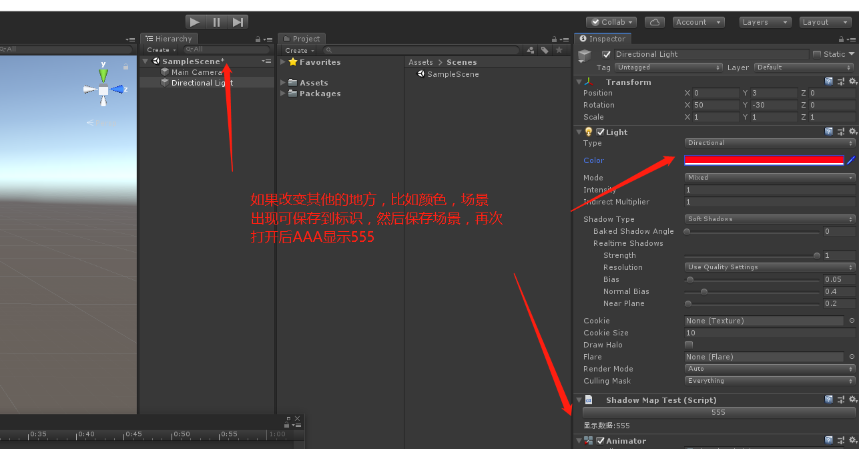Click the search magnifier in the Project panel
Screen dimensions: 859x449
(328, 49)
